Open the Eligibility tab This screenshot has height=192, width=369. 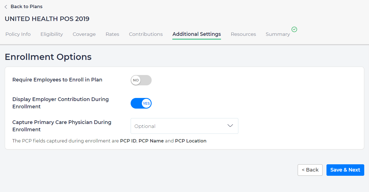pyautogui.click(x=52, y=34)
